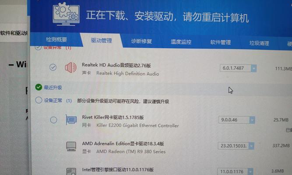Screen dimensions: 292x175
Task: Click AMD Adrenalin Edition显卡驱动18.3.4版 title
Action: pos(123,143)
